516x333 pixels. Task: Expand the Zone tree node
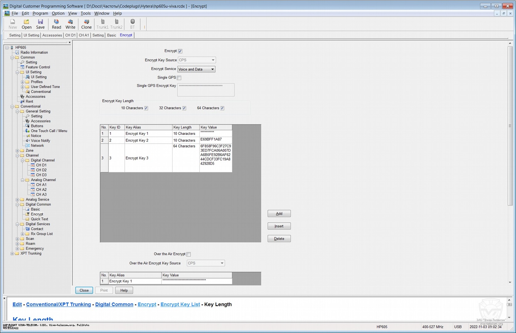click(x=18, y=151)
